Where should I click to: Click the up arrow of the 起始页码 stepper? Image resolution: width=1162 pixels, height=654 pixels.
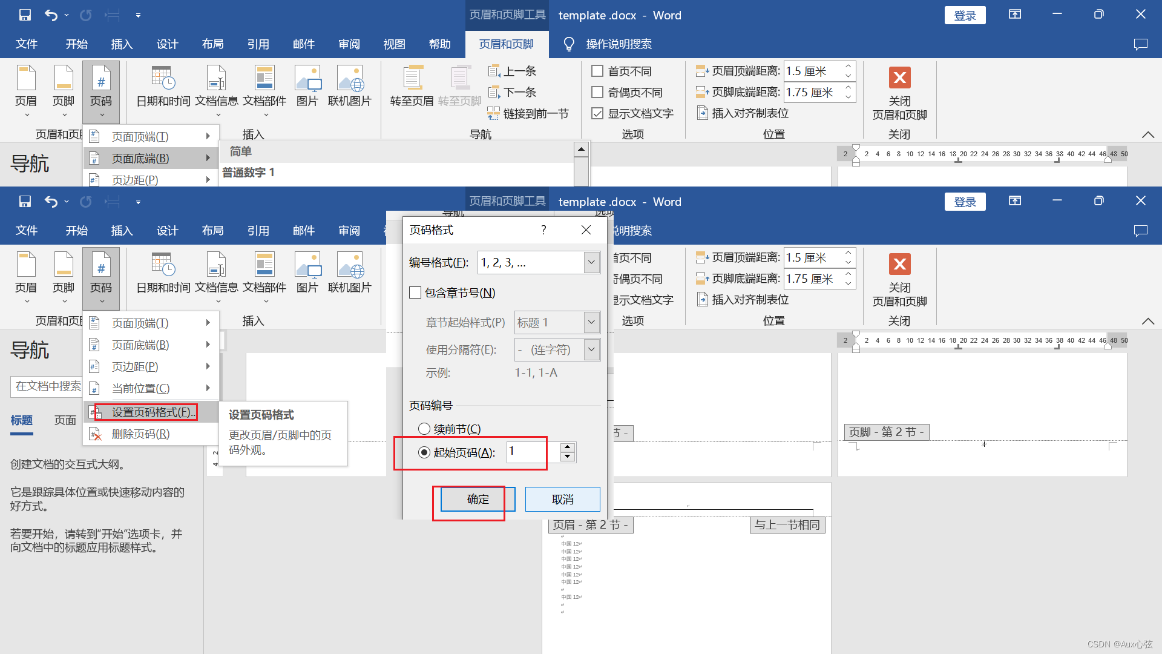pos(567,448)
